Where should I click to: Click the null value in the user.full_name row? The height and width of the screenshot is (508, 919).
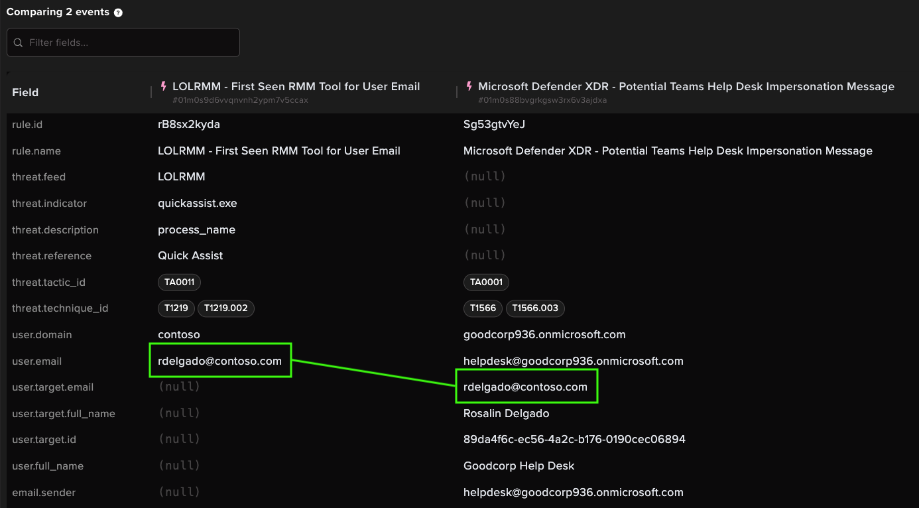point(179,466)
